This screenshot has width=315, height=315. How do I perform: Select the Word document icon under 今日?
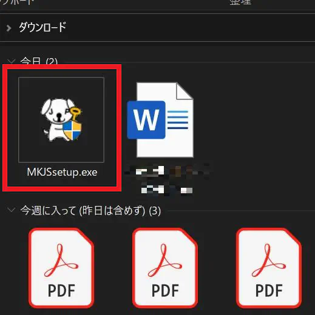click(x=160, y=120)
